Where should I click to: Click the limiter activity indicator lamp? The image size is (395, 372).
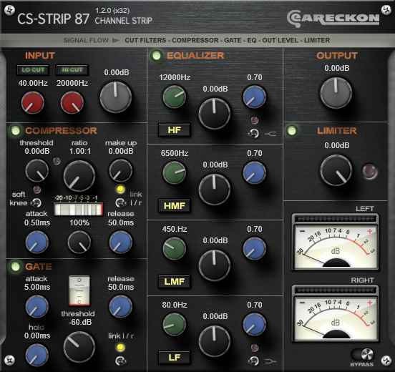pos(369,171)
